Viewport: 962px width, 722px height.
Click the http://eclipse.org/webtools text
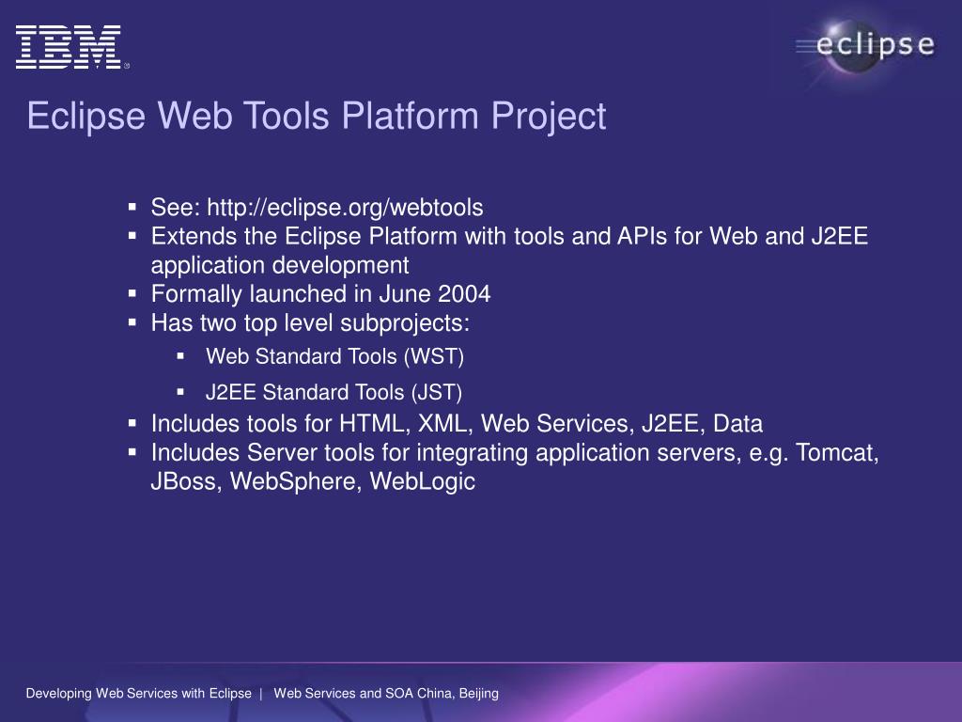(x=345, y=208)
